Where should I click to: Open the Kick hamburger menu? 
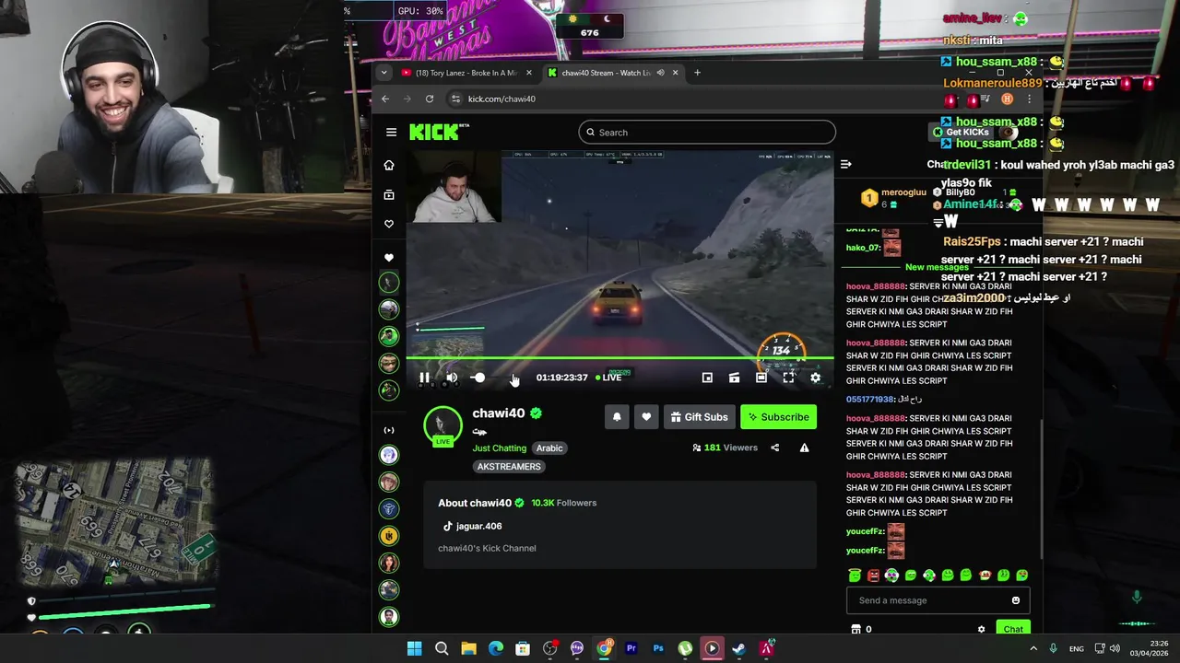pos(391,133)
